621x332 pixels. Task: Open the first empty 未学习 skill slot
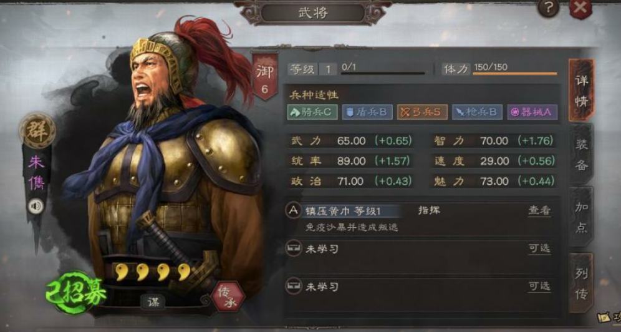pyautogui.click(x=421, y=249)
